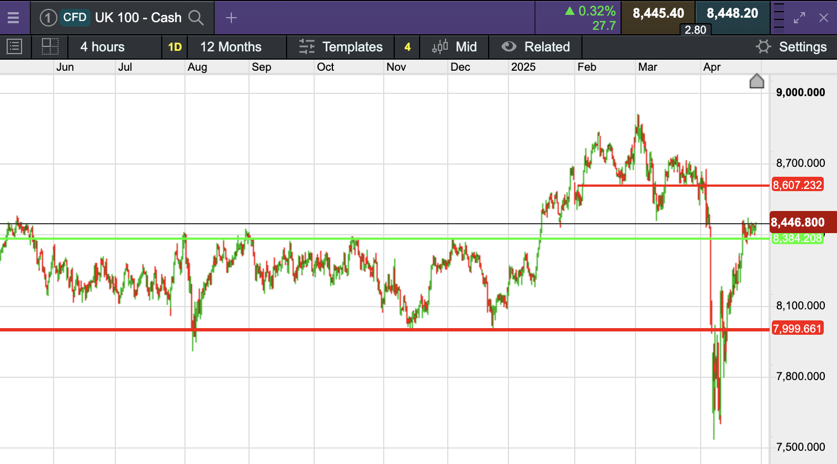Open the 4 hours interval dropdown
837x464 pixels.
click(x=115, y=47)
